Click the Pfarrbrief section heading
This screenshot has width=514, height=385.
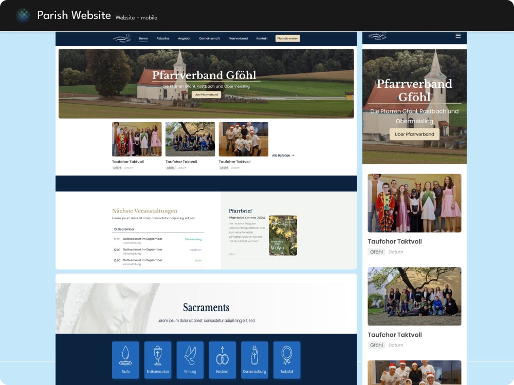[241, 210]
